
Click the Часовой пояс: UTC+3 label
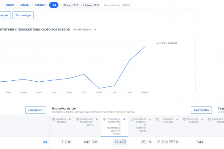tap(117, 5)
